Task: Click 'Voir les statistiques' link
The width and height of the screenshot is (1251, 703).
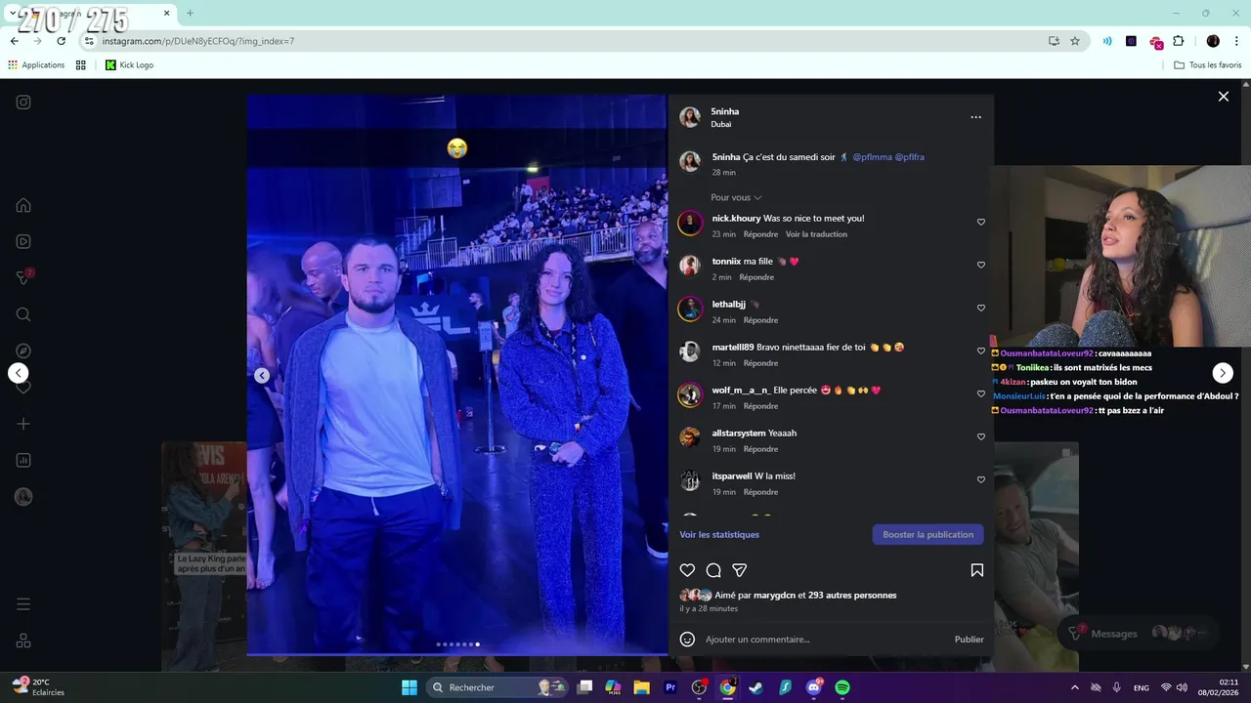Action: click(x=719, y=535)
